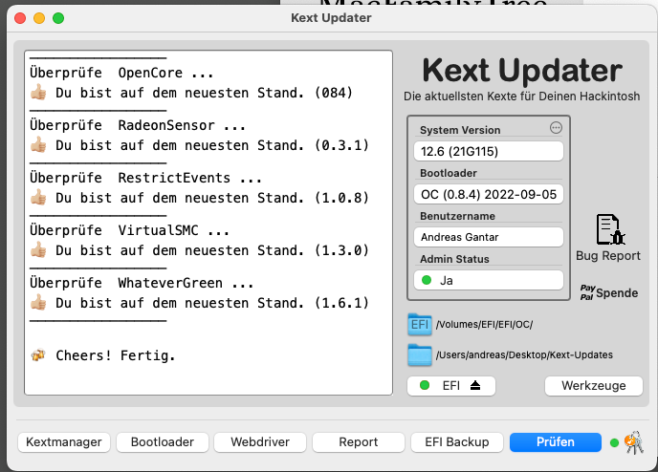Close the Kext Updater window
The height and width of the screenshot is (472, 658).
(20, 18)
